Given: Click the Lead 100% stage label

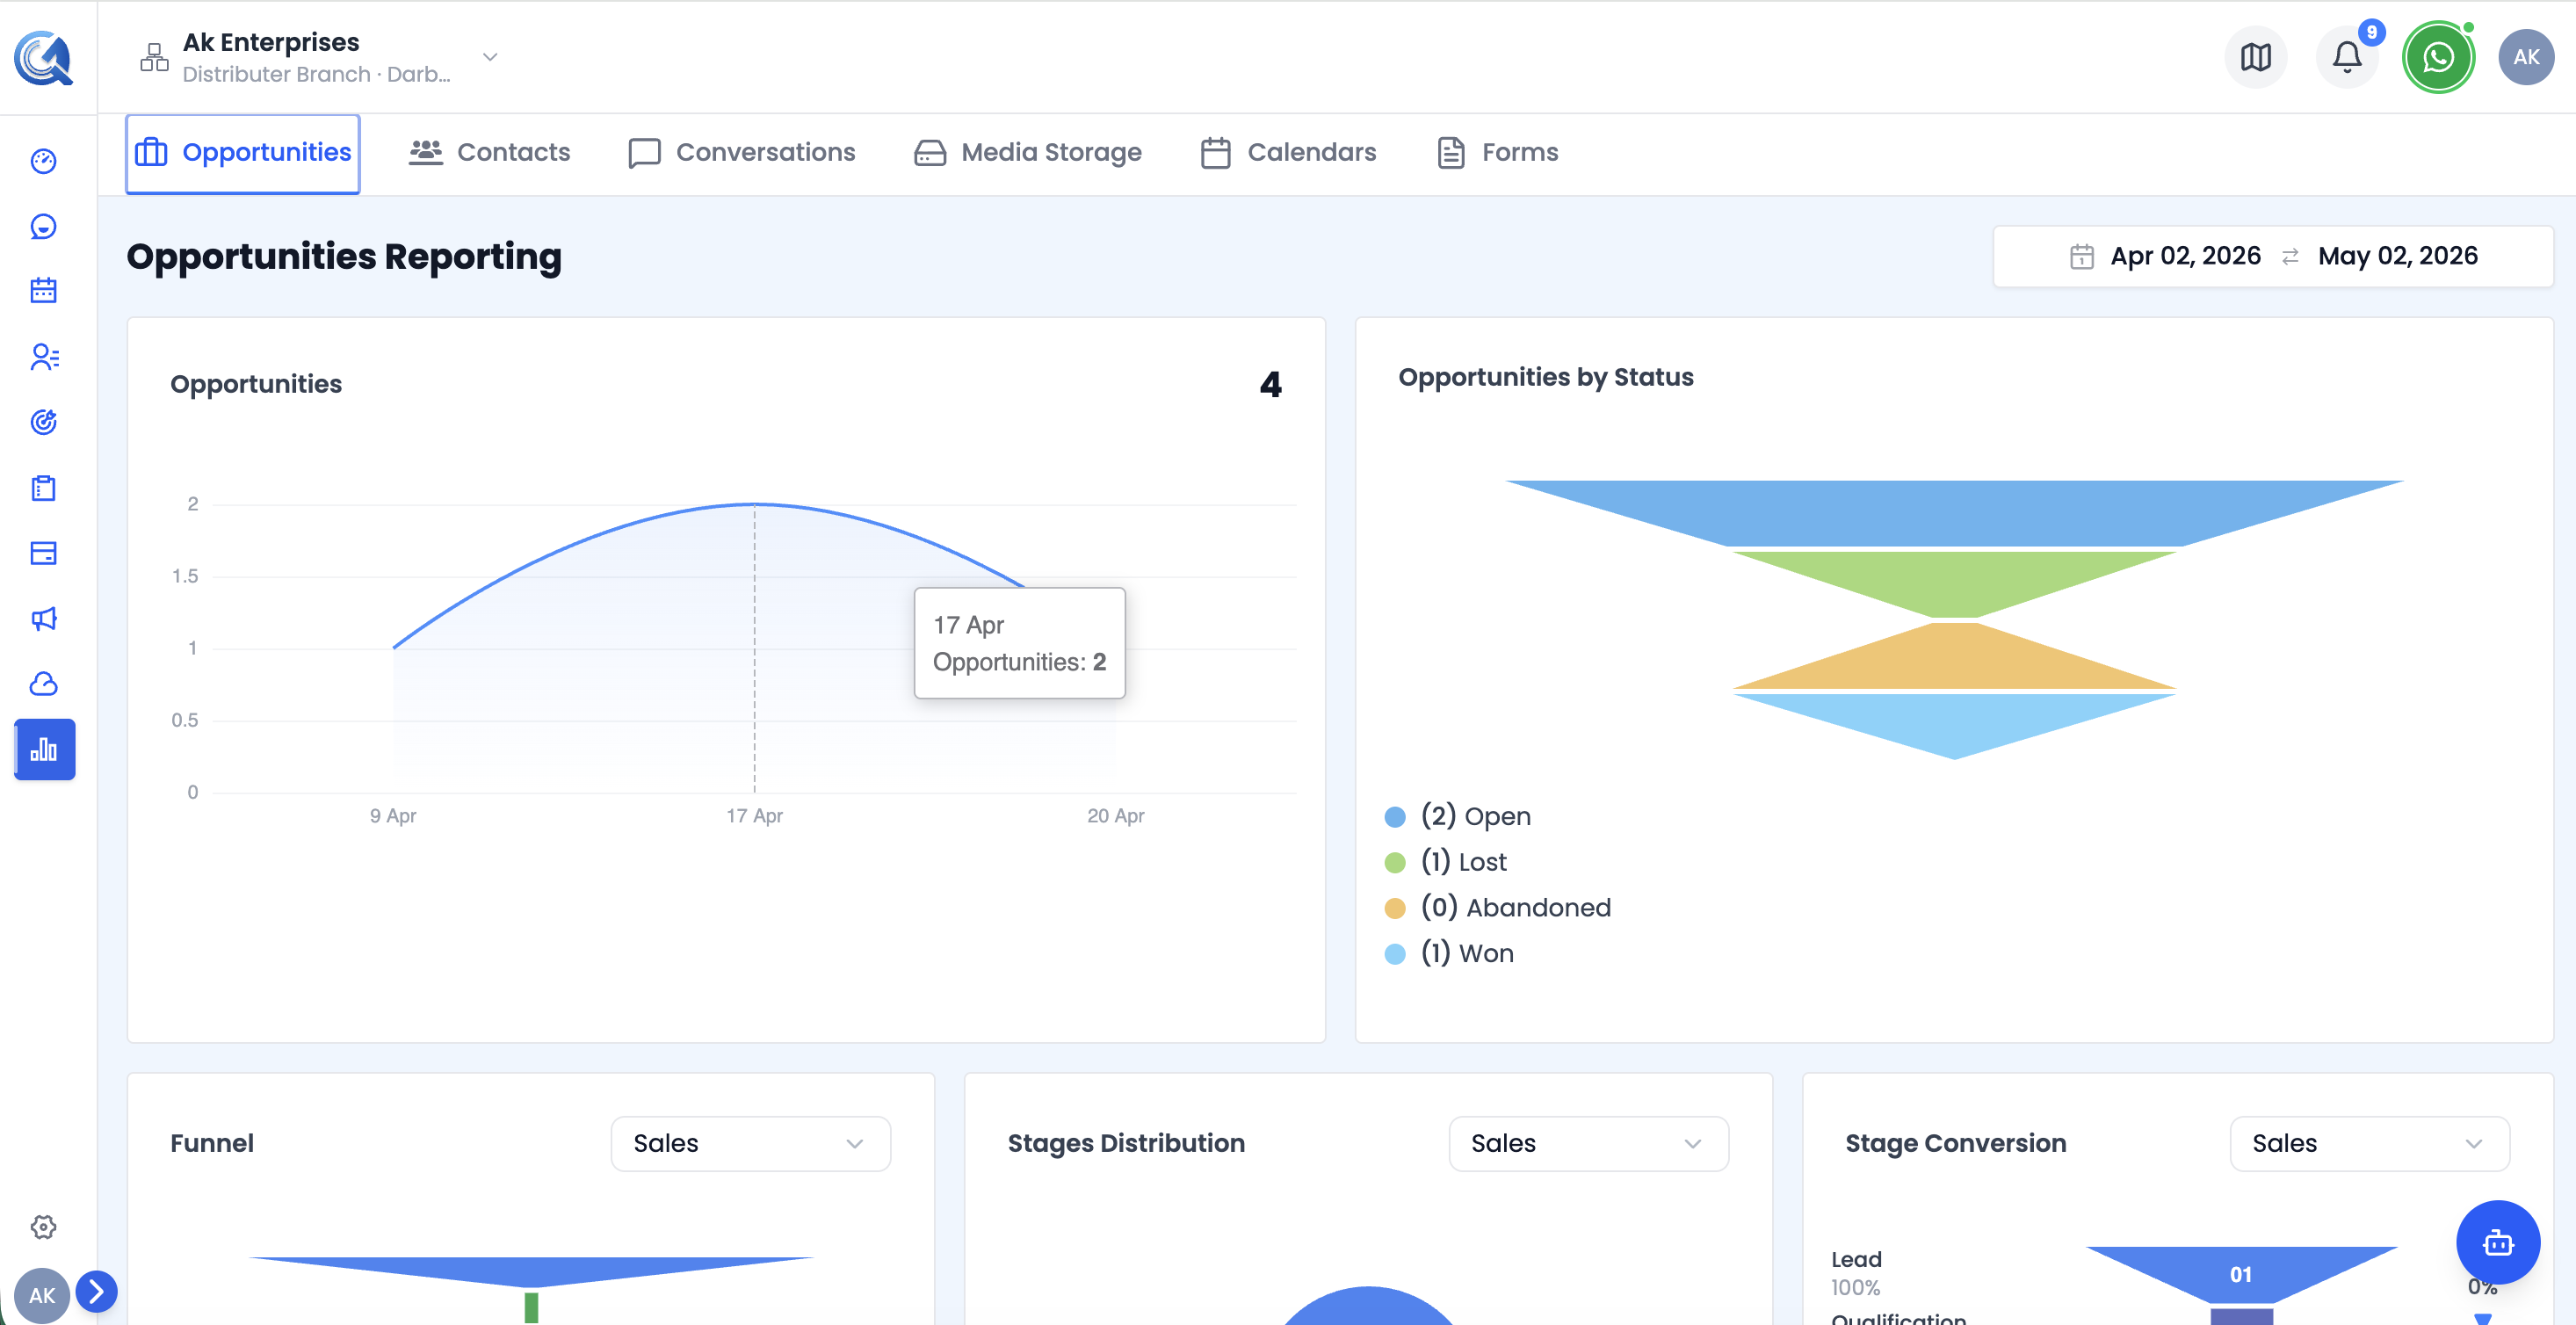Looking at the screenshot, I should [x=1856, y=1273].
